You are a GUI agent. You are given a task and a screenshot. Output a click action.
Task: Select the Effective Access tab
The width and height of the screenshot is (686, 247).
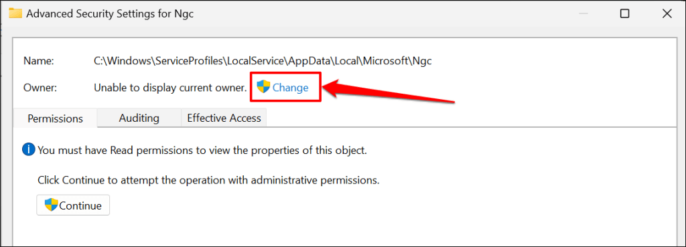click(224, 118)
